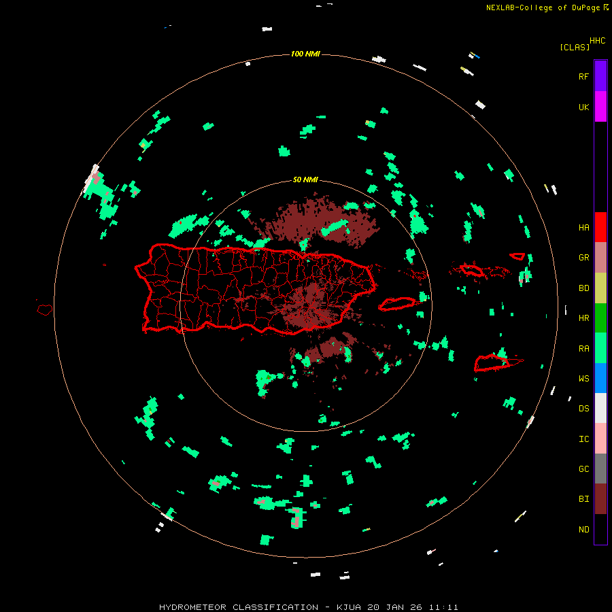
Task: Click the GC legend label
Action: click(x=583, y=469)
